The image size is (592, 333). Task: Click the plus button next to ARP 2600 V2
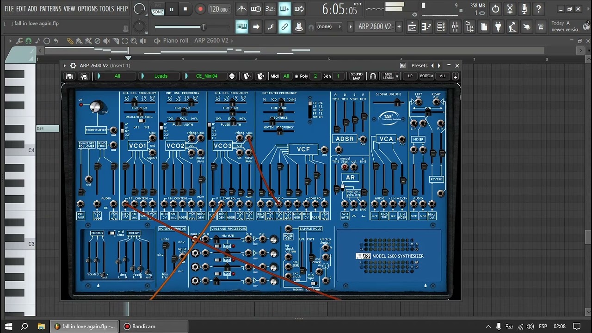[x=399, y=27]
